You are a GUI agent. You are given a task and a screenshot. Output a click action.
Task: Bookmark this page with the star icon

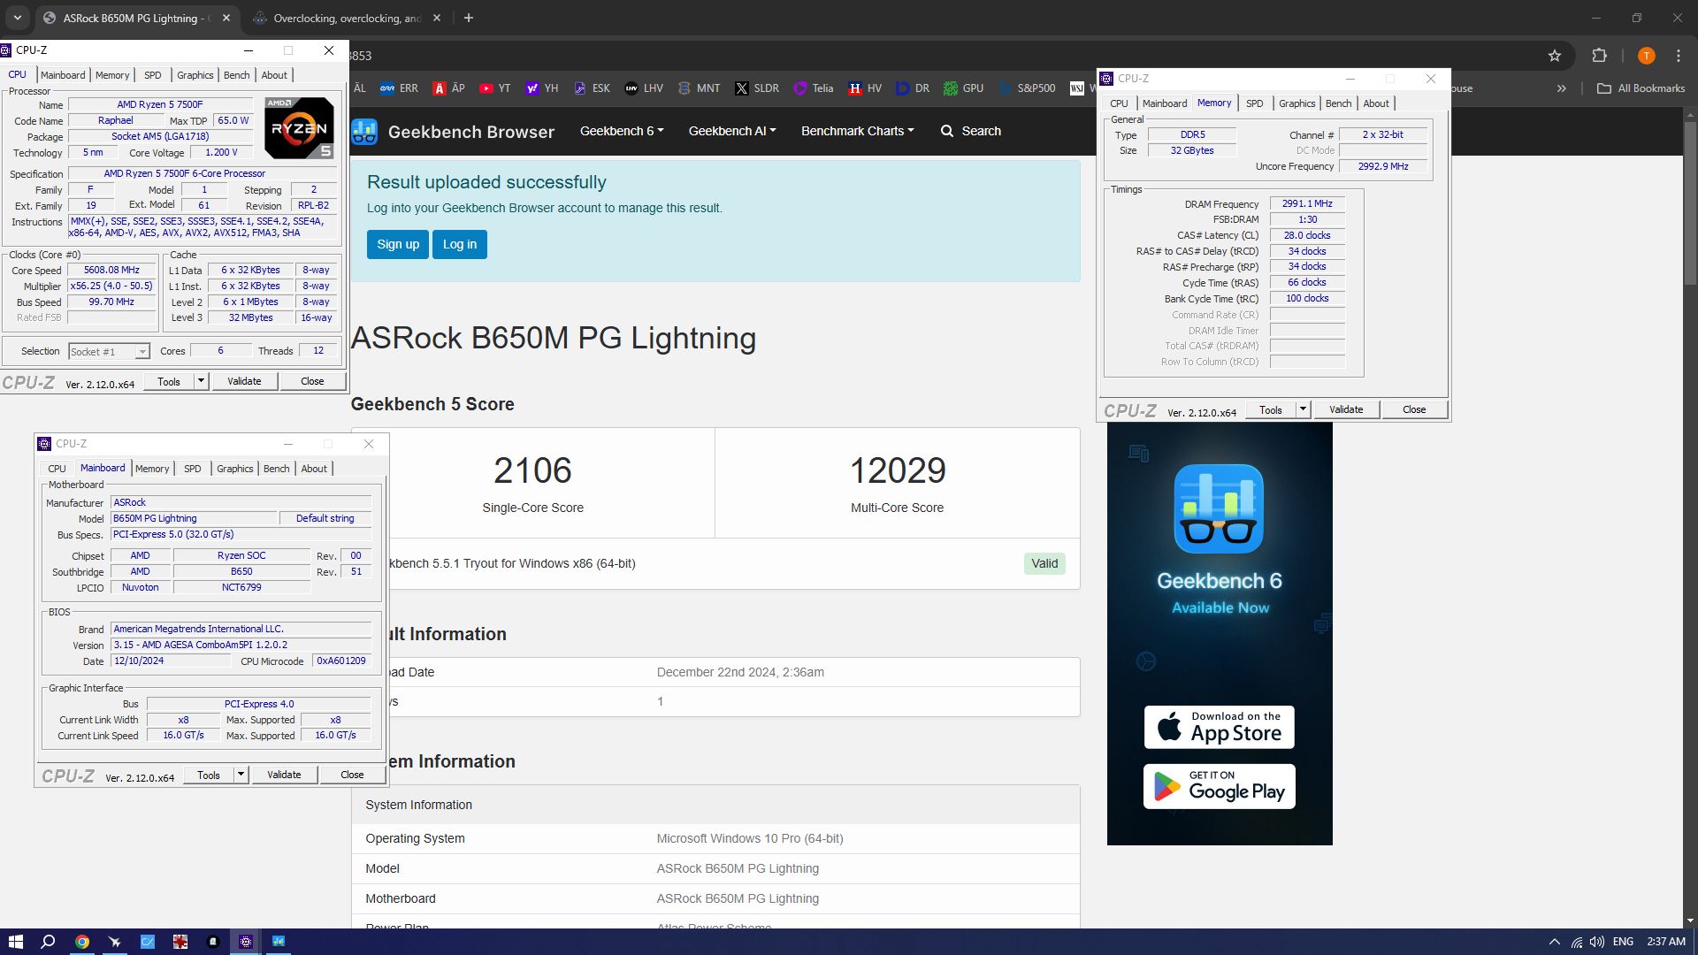pyautogui.click(x=1555, y=56)
